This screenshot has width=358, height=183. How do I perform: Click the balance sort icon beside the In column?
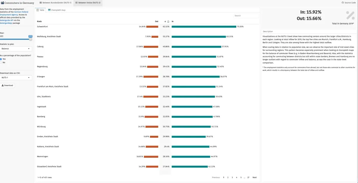tap(168, 21)
